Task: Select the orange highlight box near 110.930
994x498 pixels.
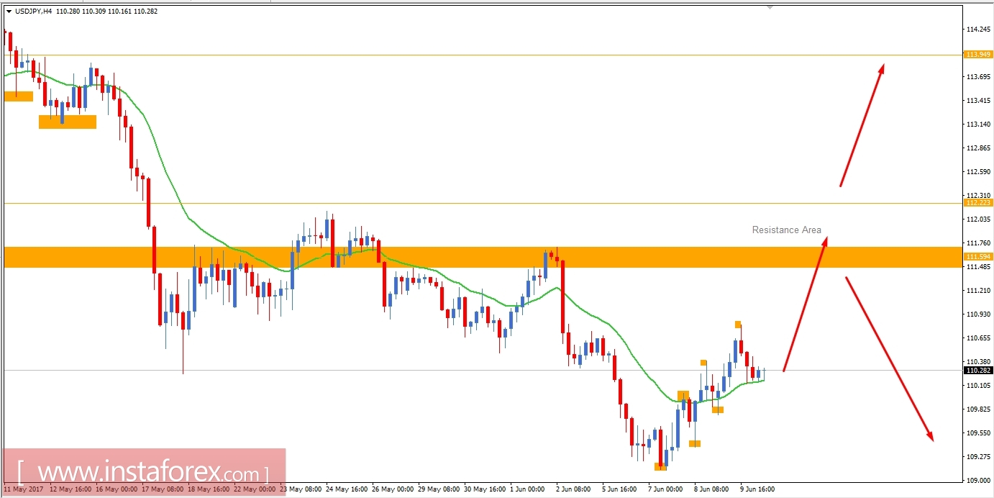Action: coord(738,325)
